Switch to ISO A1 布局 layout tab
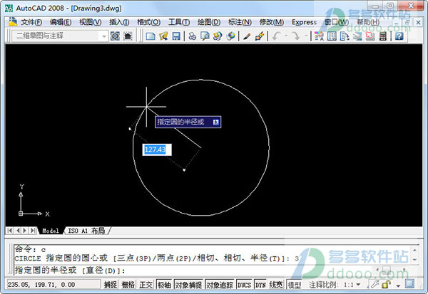428x294 pixels. click(86, 231)
